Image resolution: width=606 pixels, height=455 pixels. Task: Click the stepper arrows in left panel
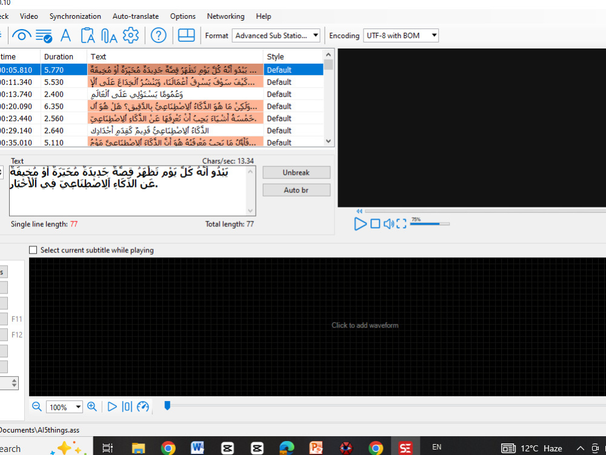pos(15,383)
